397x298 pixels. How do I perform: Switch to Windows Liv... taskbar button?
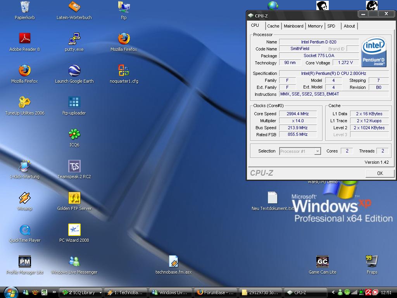[x=171, y=293]
